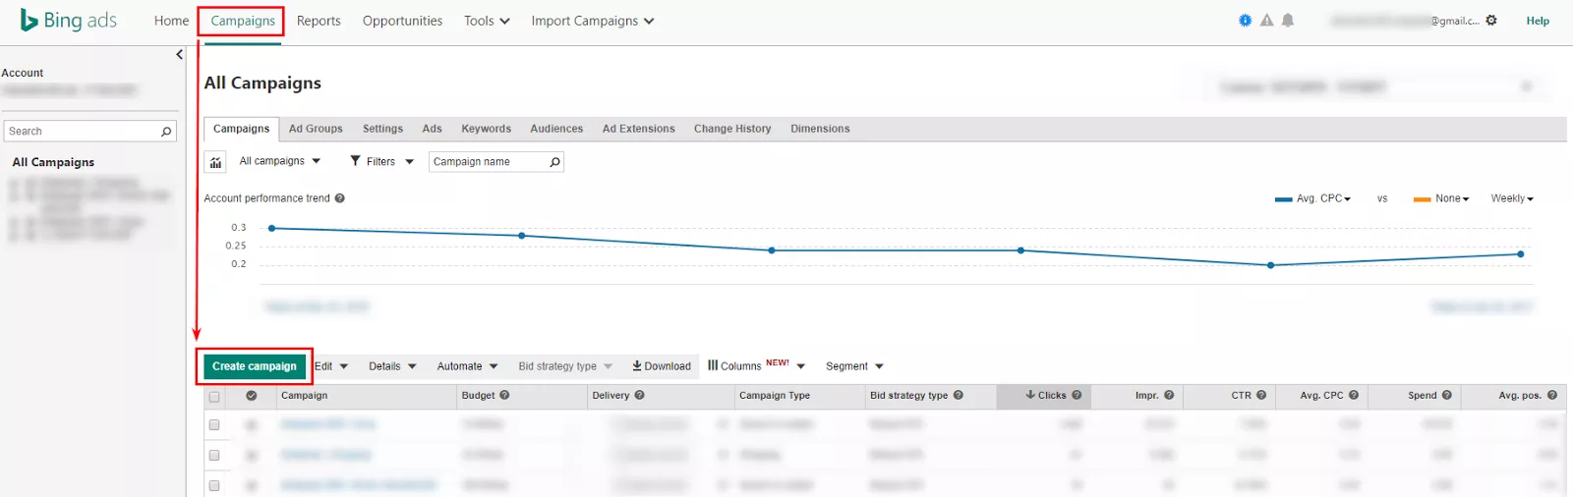Open the Columns dropdown
The image size is (1573, 497).
[x=756, y=365]
